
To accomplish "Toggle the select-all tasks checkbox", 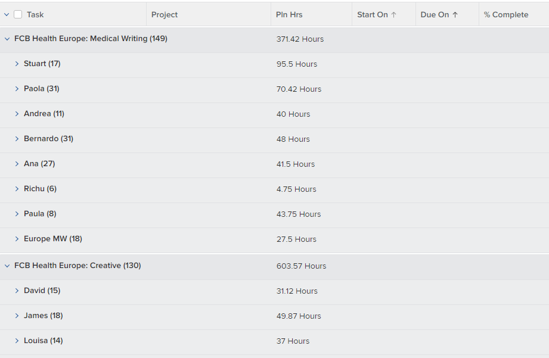I will [x=18, y=14].
